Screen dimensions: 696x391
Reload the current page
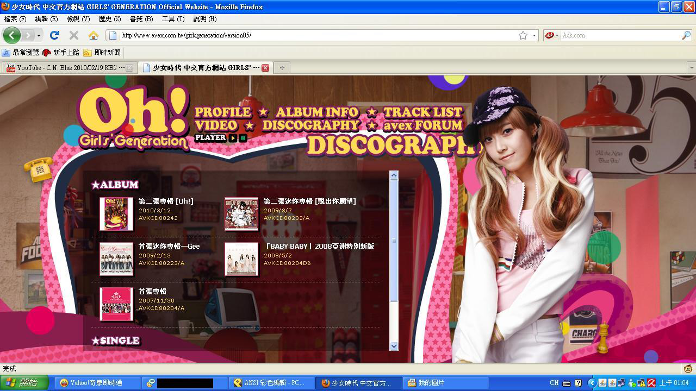pos(54,35)
